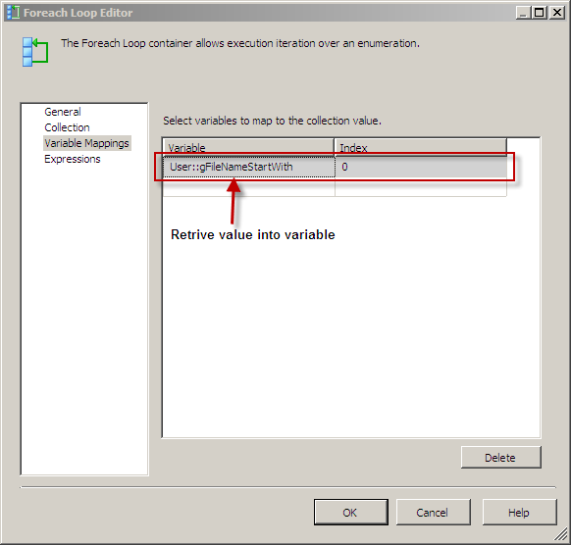Maximize the Foreach Loop Editor window
Image resolution: width=571 pixels, height=545 pixels.
[x=540, y=13]
